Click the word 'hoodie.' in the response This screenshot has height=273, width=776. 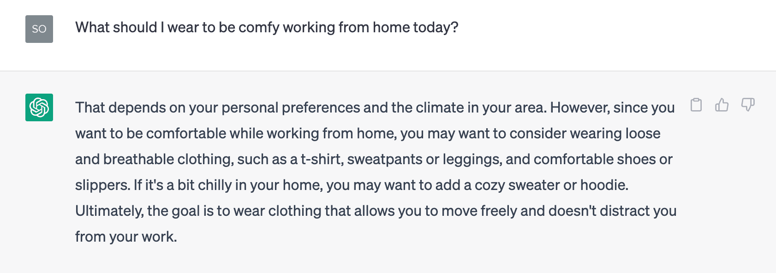point(604,185)
